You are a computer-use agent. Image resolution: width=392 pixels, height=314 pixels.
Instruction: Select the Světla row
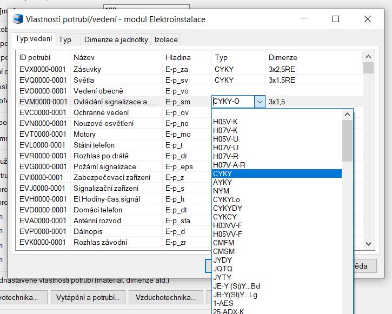point(189,80)
